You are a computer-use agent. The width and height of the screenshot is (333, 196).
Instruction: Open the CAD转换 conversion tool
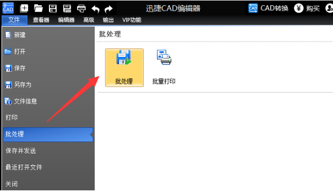[x=268, y=8]
